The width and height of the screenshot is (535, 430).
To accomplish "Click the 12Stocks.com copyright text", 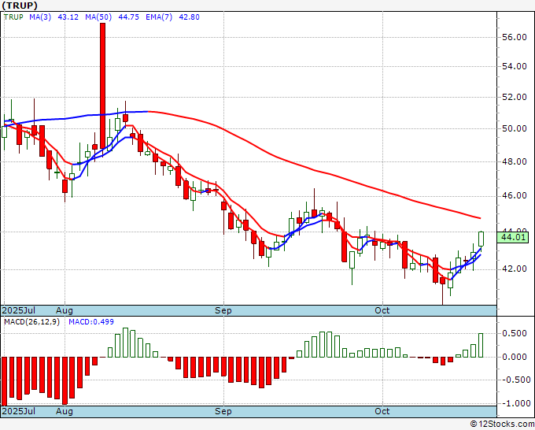I will [x=502, y=424].
